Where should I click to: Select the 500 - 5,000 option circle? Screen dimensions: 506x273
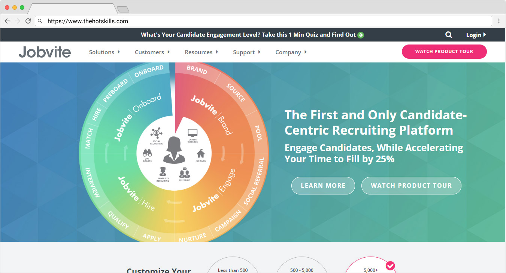coord(302,265)
